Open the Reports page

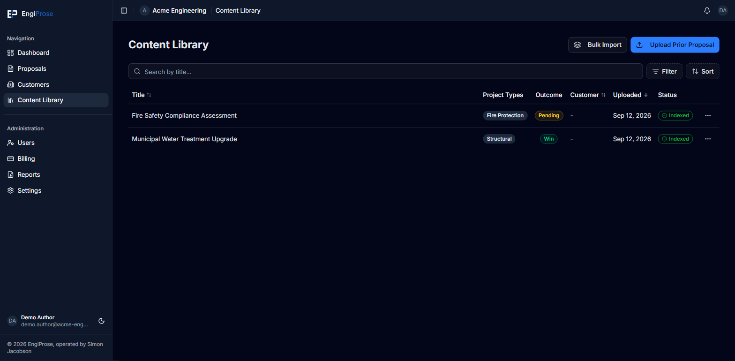click(x=56, y=174)
